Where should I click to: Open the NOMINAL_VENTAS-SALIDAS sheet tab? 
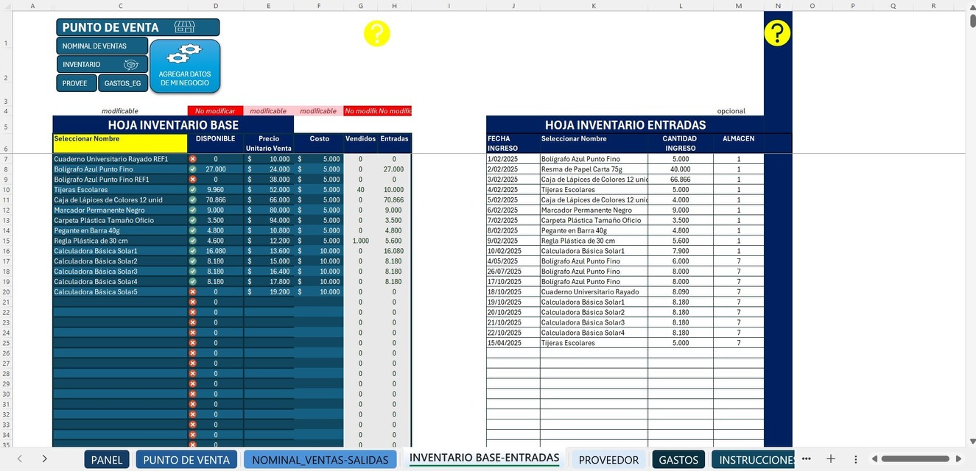point(320,460)
